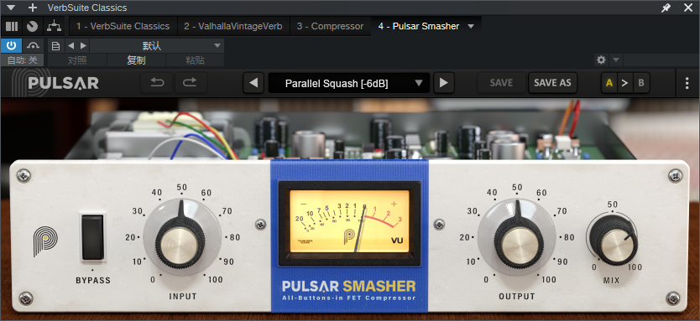Click the 复制 copy button
700x321 pixels.
(136, 60)
